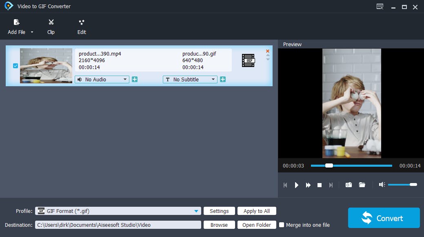Click the Destination path field
This screenshot has height=237, width=424.
[x=118, y=225]
